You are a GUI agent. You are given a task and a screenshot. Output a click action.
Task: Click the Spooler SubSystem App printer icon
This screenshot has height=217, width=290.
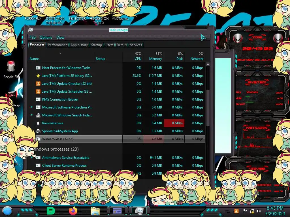[x=38, y=131]
